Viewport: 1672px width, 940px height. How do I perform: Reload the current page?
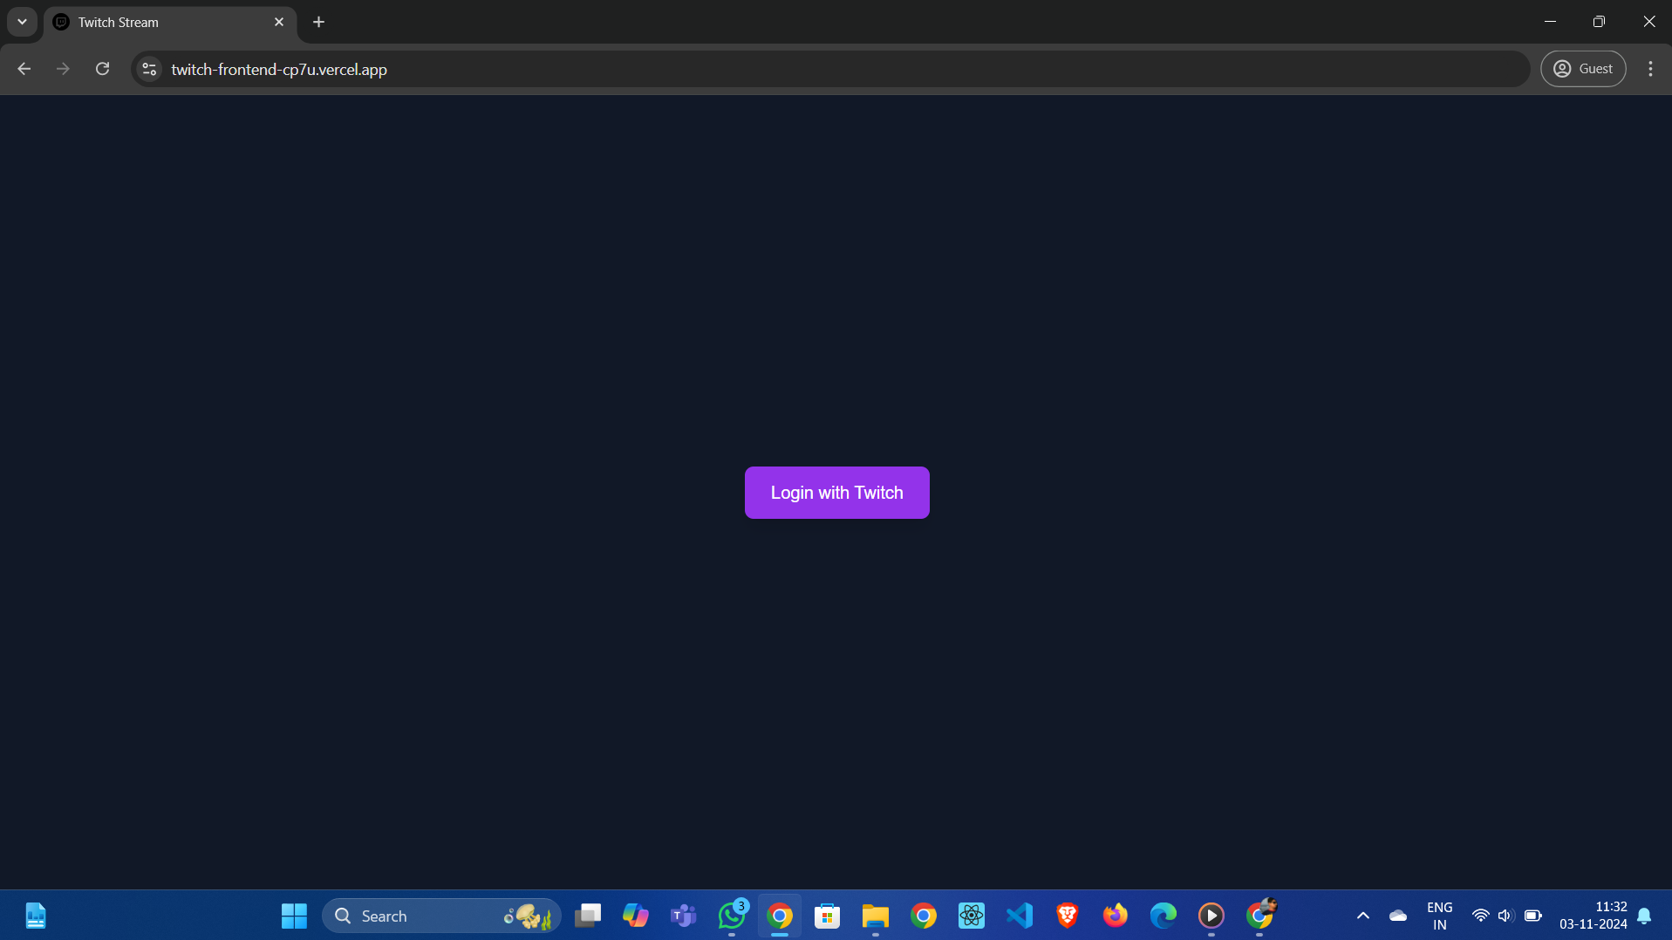102,69
